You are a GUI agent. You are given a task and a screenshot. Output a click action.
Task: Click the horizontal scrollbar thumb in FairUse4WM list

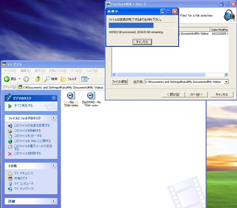click(x=161, y=74)
